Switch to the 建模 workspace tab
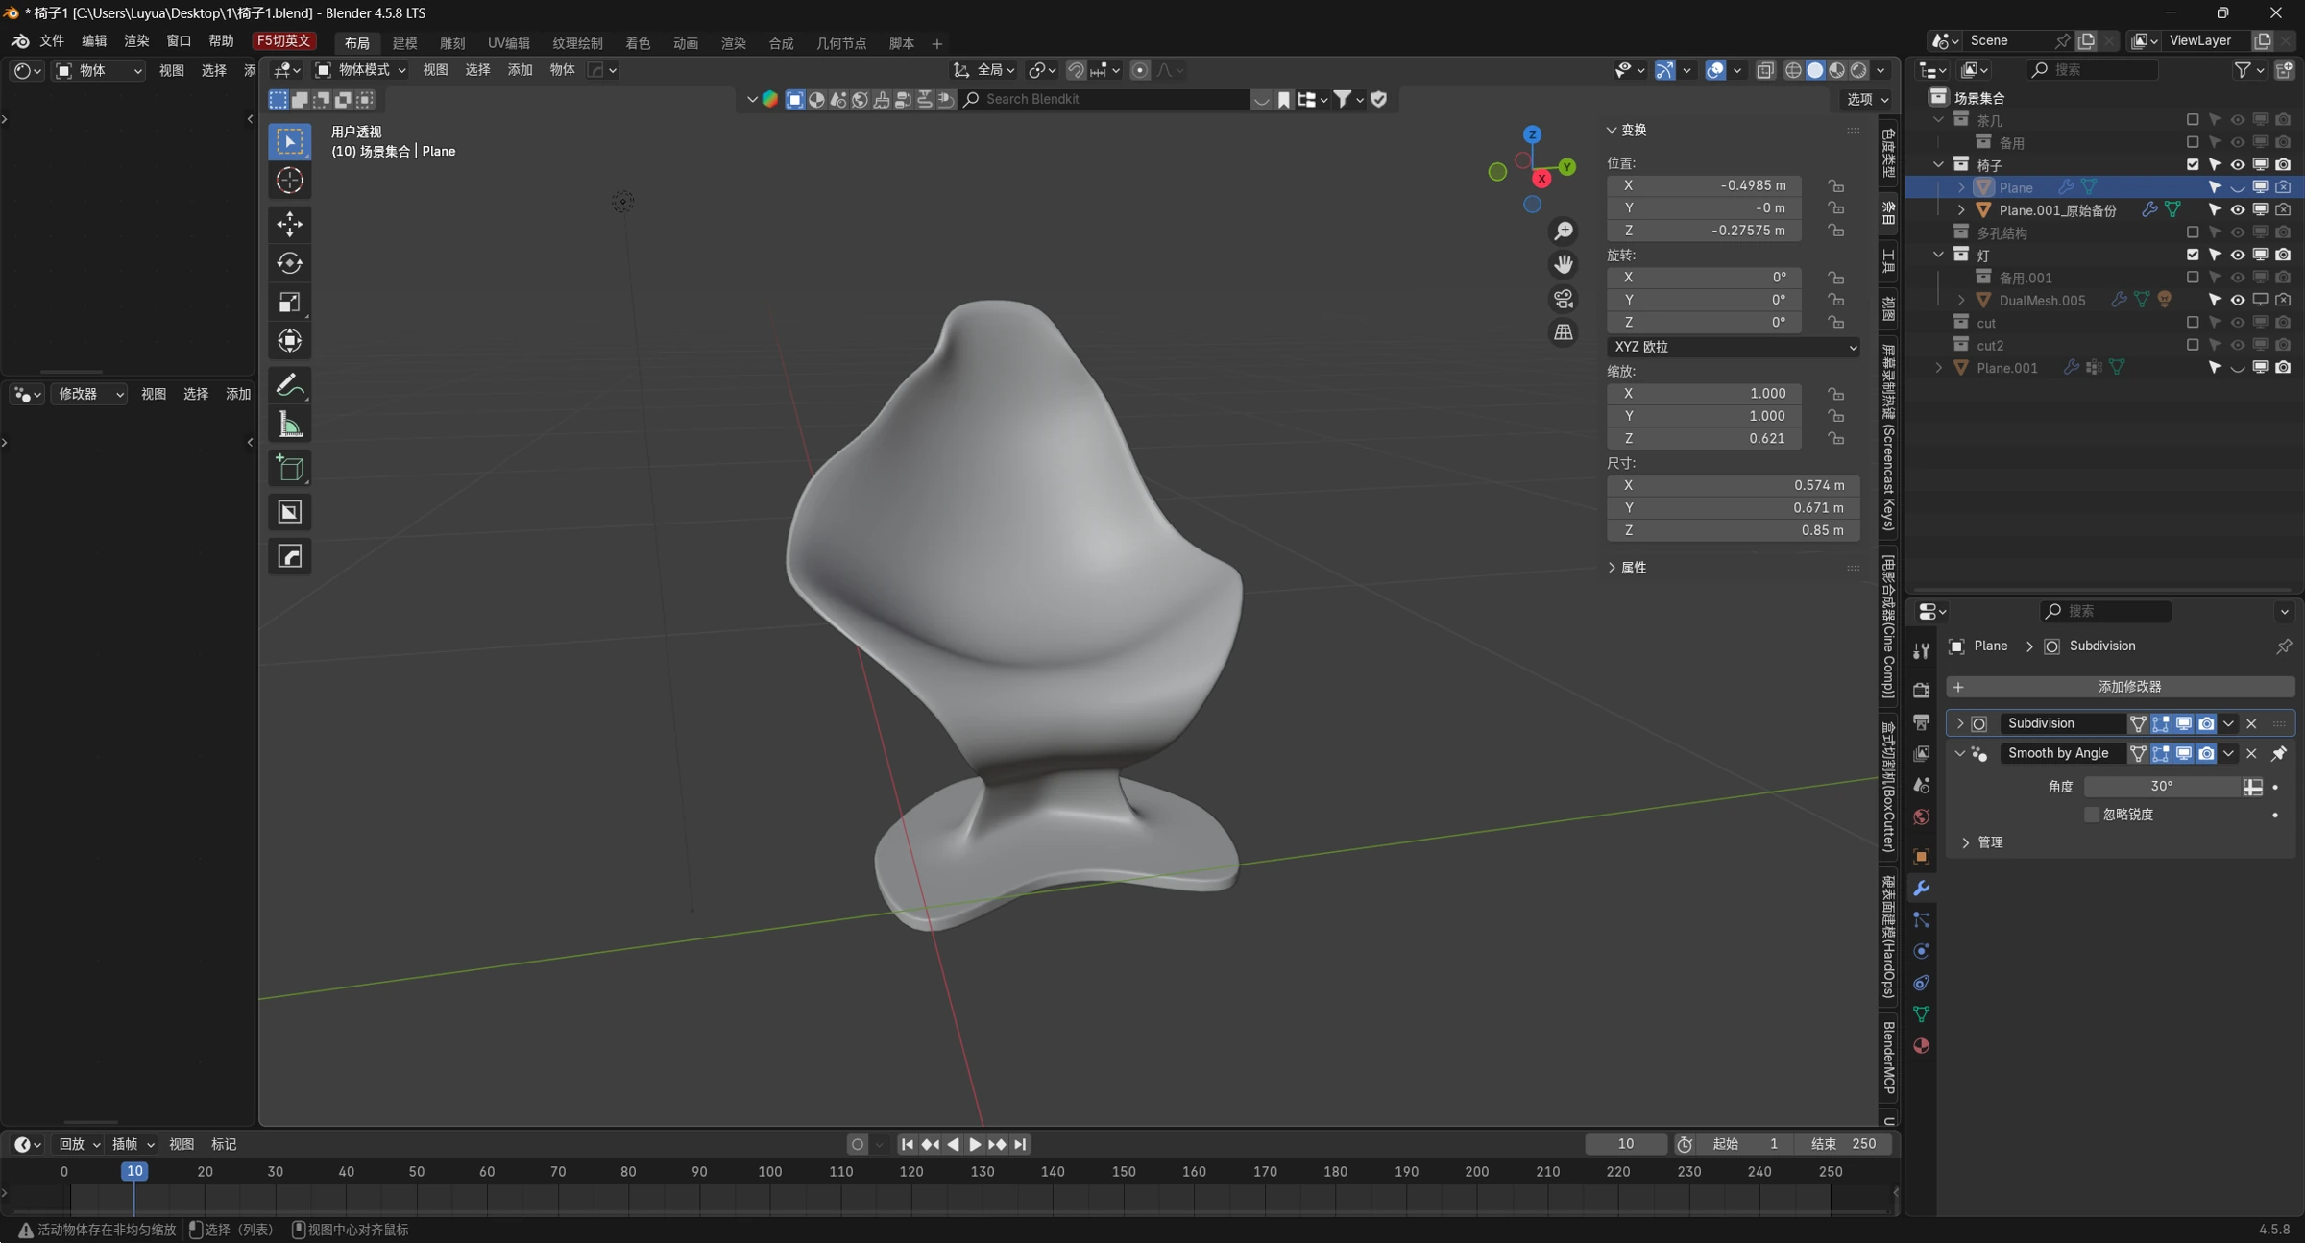Screen dimensions: 2305x1243 click(404, 43)
